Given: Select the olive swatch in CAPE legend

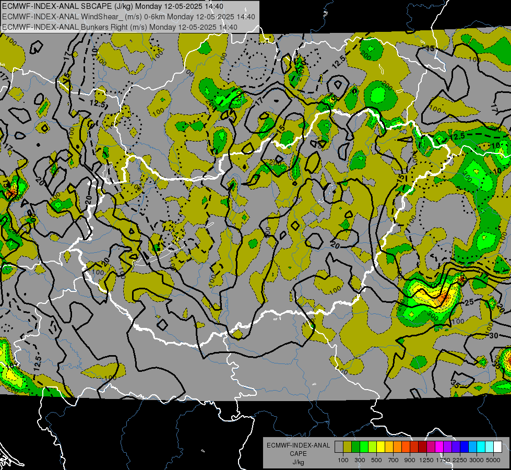Looking at the screenshot, I should pyautogui.click(x=348, y=447).
